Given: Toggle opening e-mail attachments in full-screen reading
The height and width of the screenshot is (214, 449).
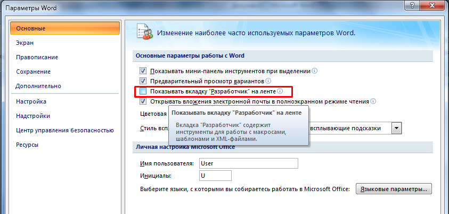Looking at the screenshot, I should (143, 101).
